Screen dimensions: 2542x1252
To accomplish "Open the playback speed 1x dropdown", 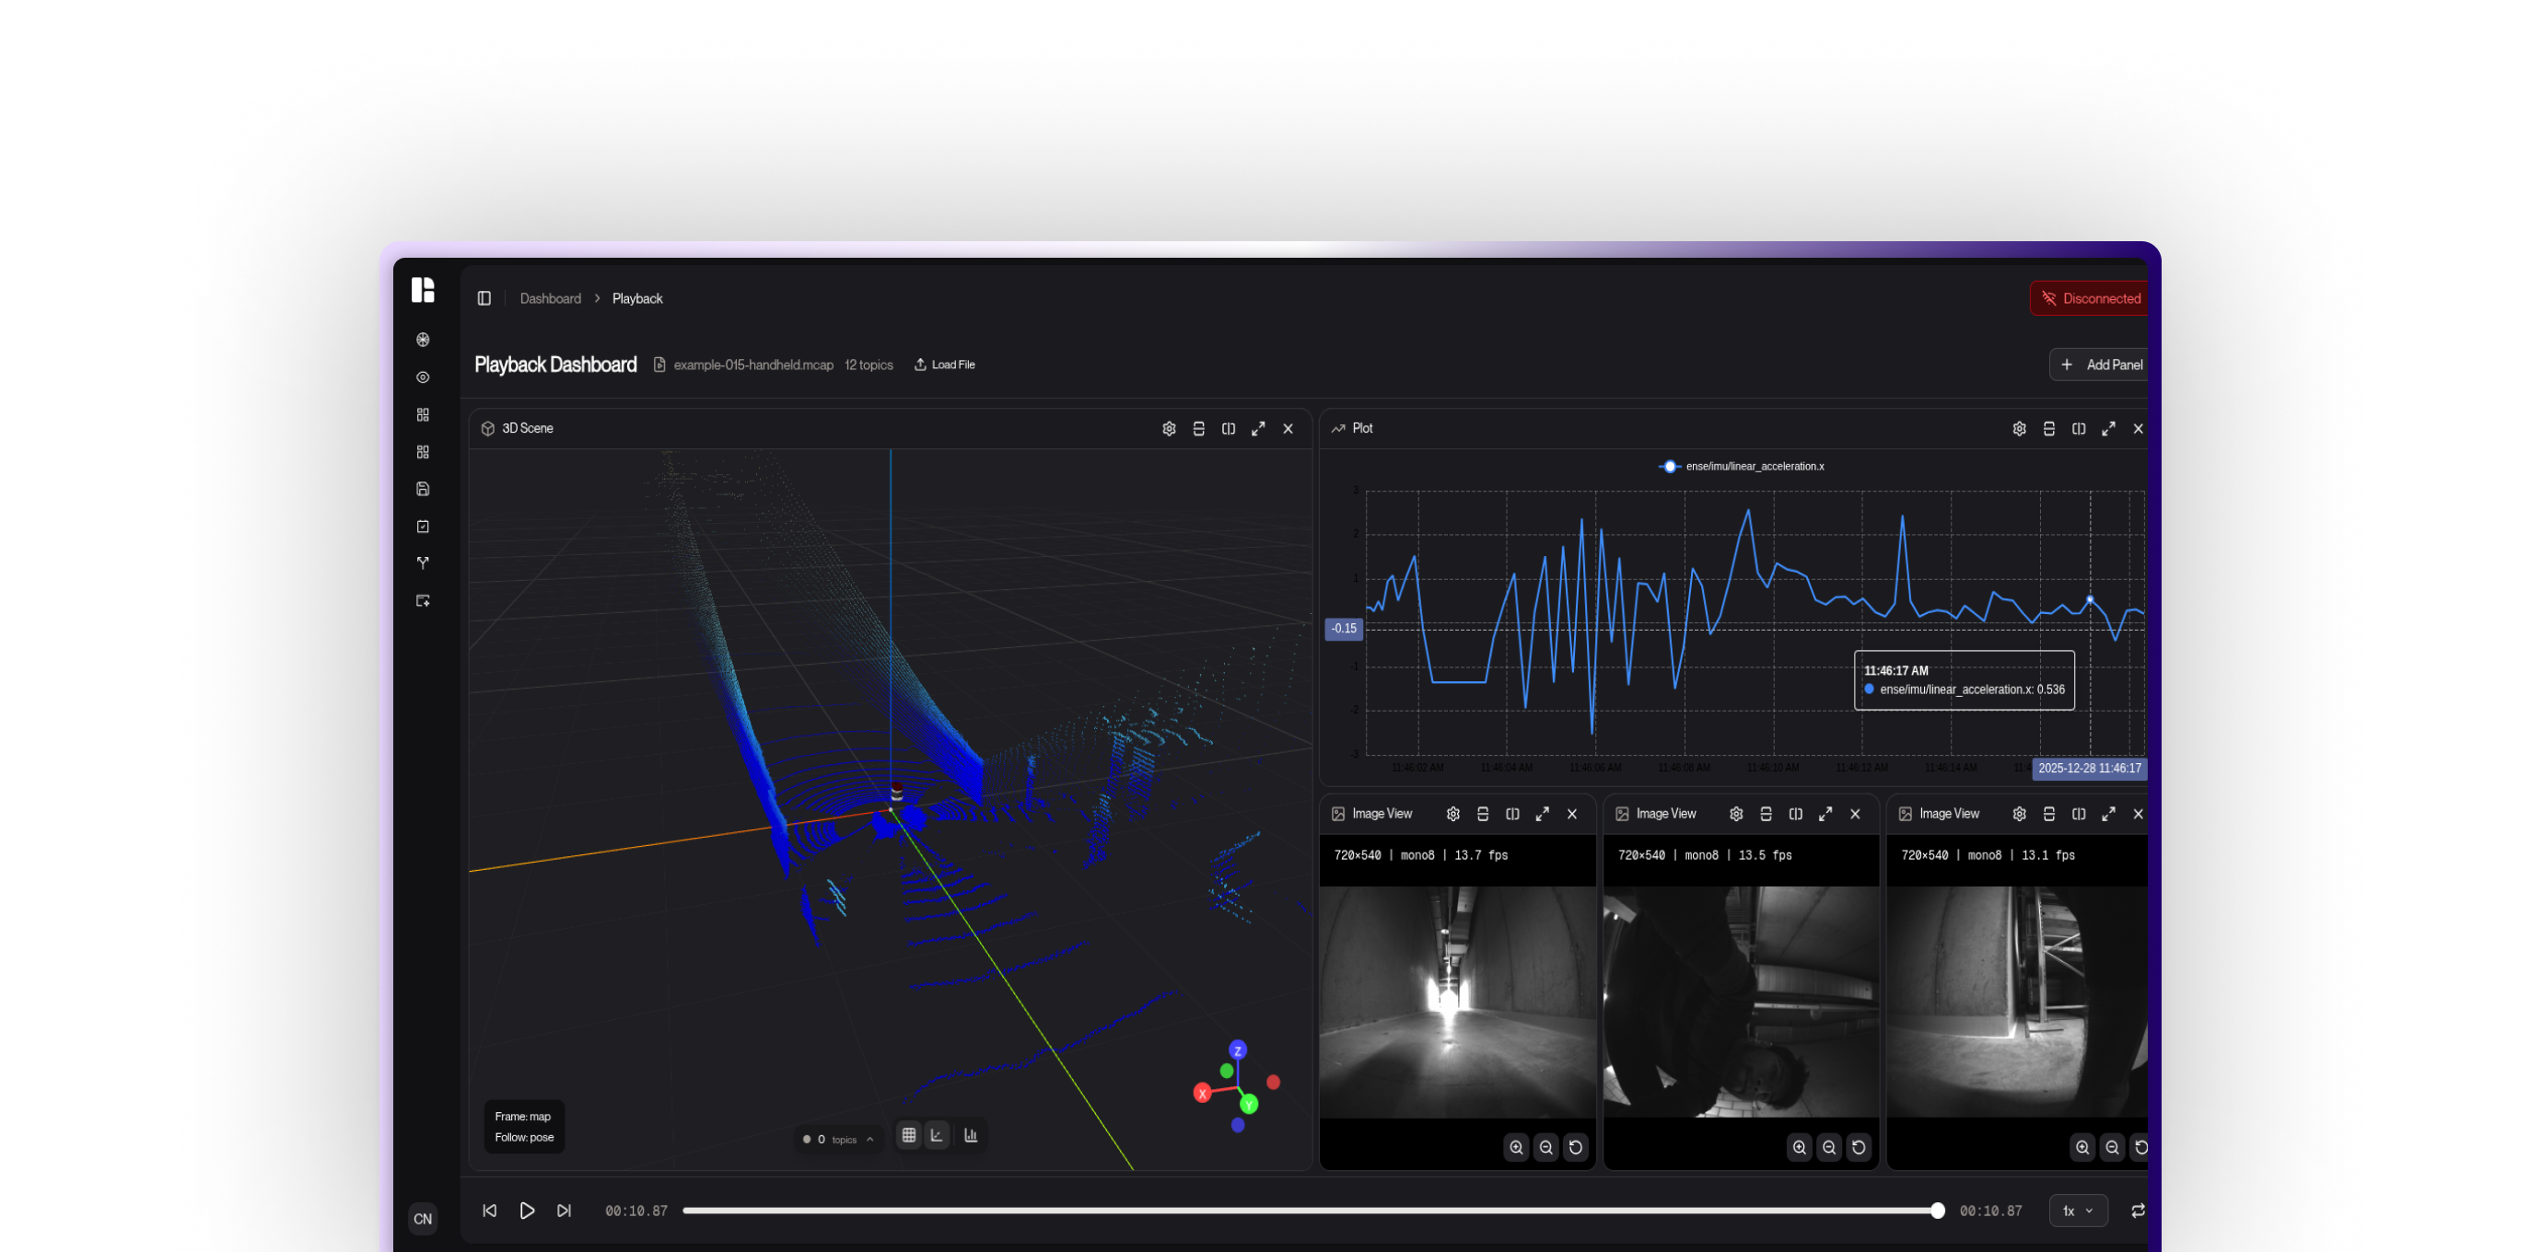I will 2077,1211.
